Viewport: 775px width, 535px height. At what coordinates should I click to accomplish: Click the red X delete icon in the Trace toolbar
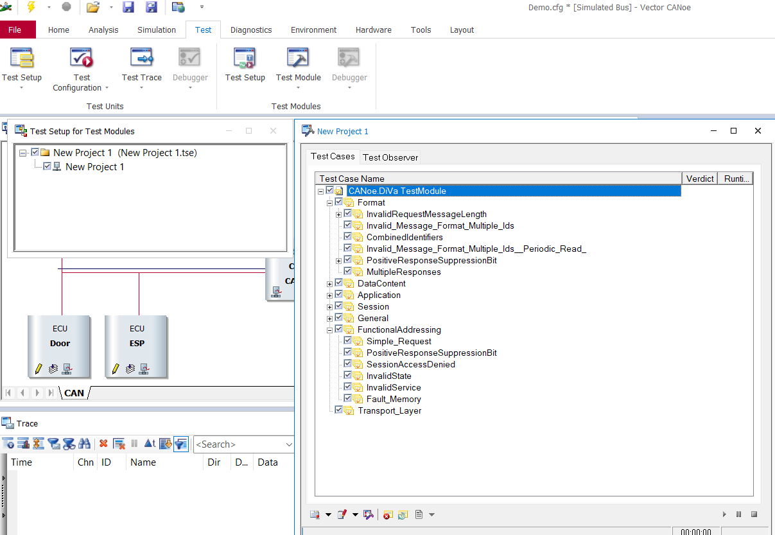coord(103,443)
